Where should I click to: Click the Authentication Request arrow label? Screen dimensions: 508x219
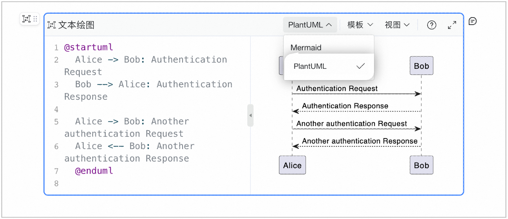pos(337,88)
